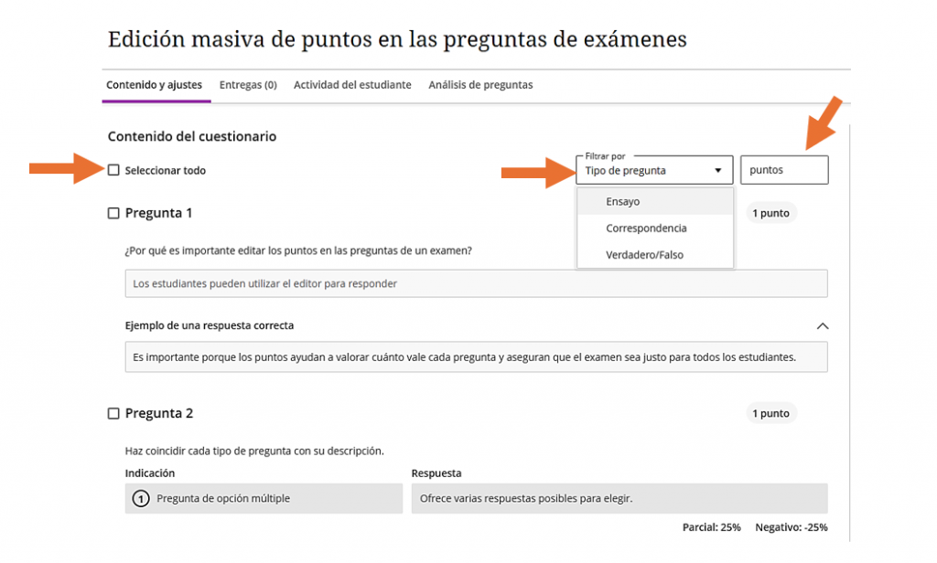Screen dimensions: 937x563
Task: Click the puntos input field
Action: [x=783, y=170]
